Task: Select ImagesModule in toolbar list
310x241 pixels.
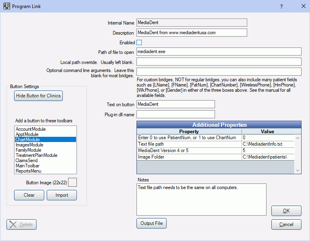Action: point(45,145)
